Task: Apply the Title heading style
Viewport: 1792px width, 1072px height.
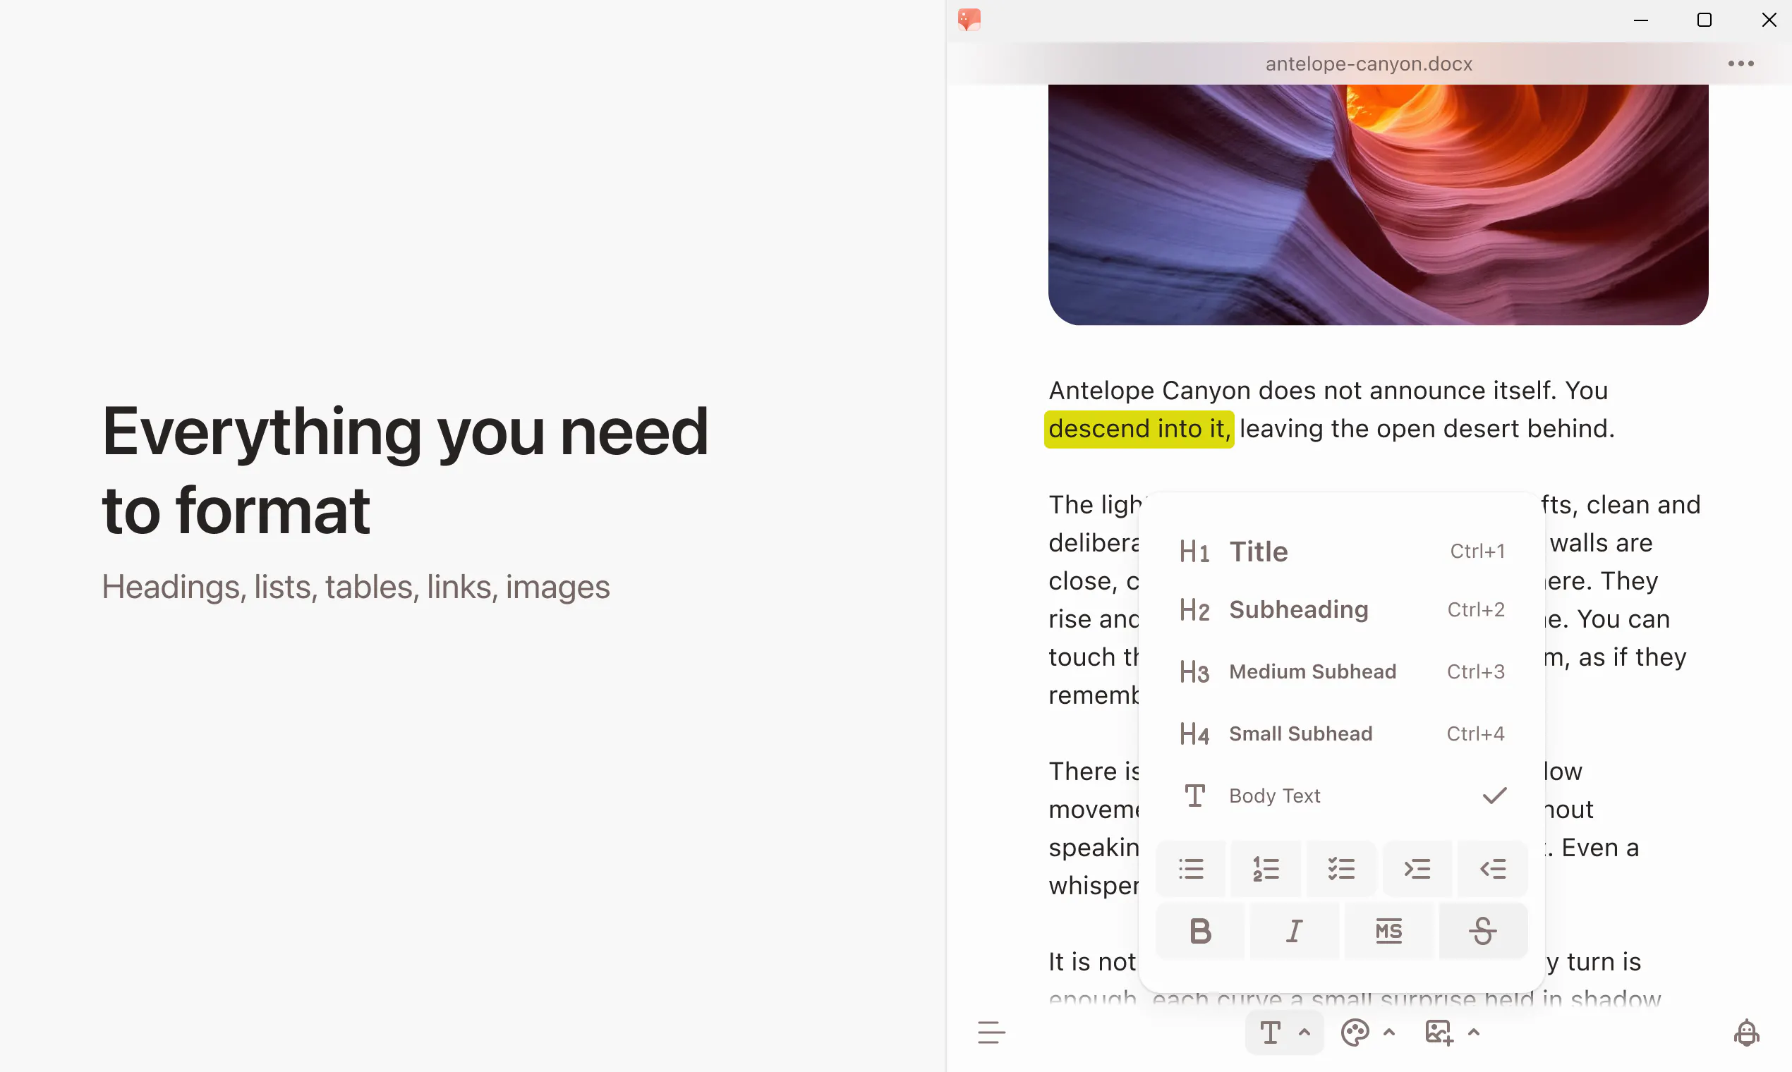Action: click(1341, 552)
